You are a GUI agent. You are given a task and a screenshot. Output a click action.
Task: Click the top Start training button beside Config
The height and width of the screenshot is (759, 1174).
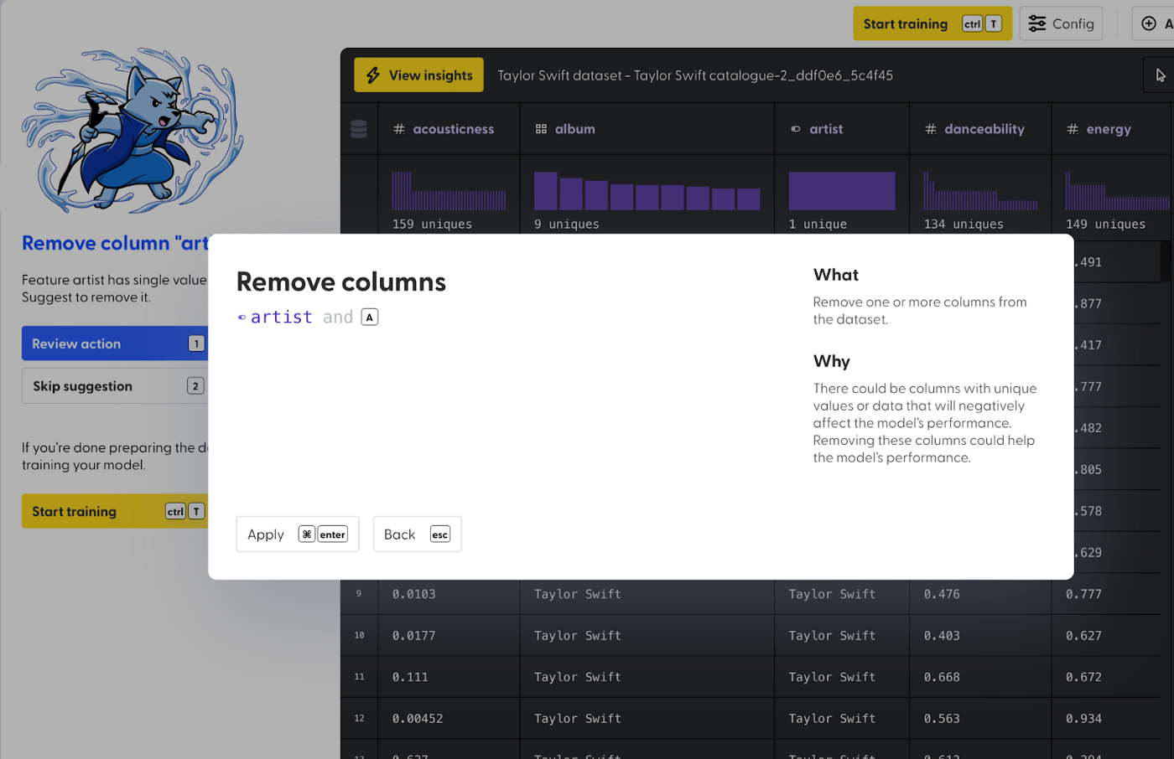click(932, 23)
